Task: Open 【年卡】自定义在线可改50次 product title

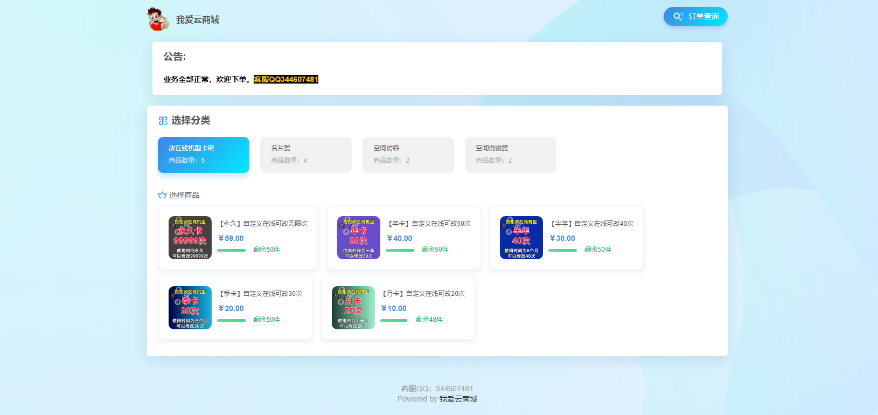Action: [x=429, y=224]
